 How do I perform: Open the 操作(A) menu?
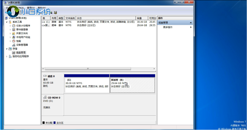click(20, 8)
